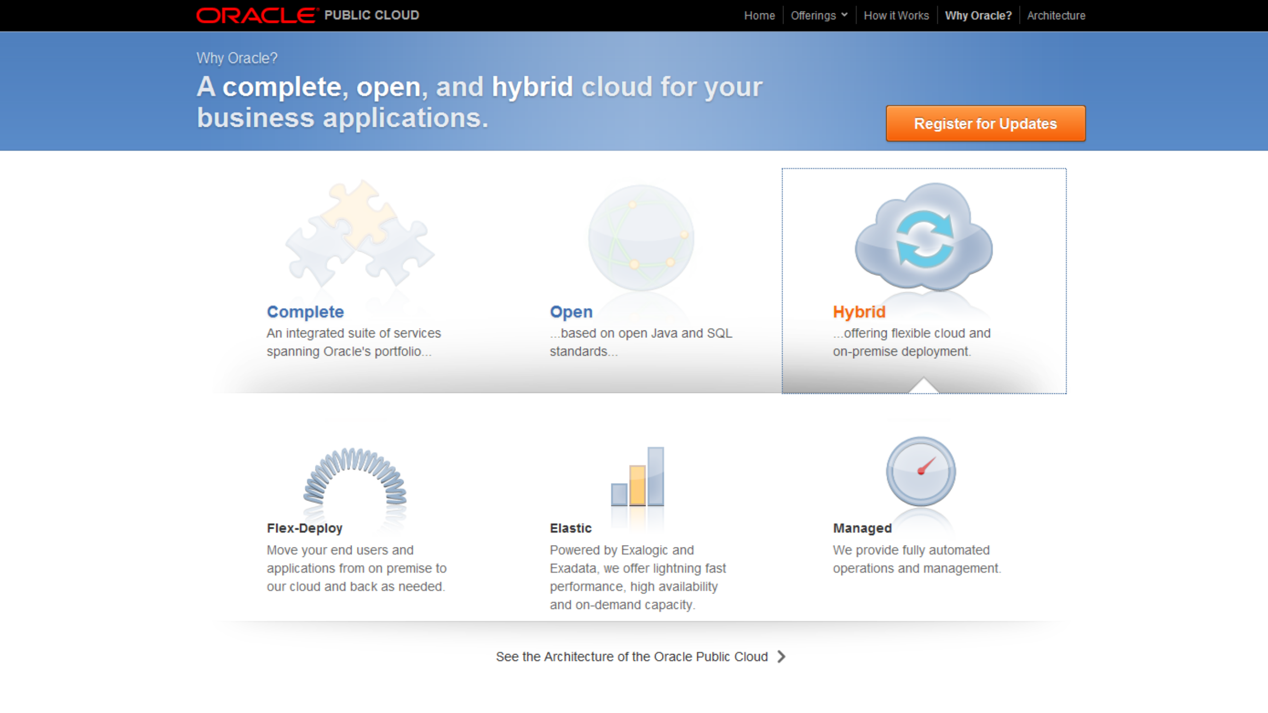The image size is (1268, 713).
Task: Select the Complete heading link
Action: click(305, 312)
